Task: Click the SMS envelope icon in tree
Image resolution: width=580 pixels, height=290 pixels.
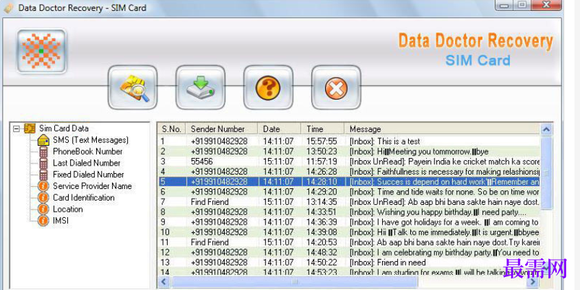Action: (44, 141)
